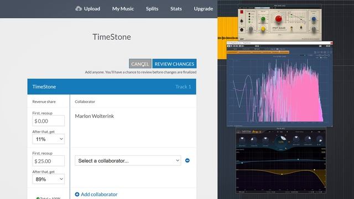This screenshot has width=354, height=199.
Task: Click the yellow knob on PSP plugin
Action: point(263,29)
